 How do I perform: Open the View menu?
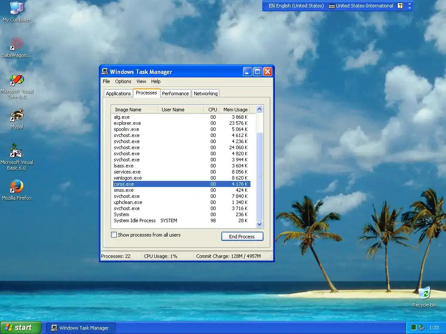[141, 81]
